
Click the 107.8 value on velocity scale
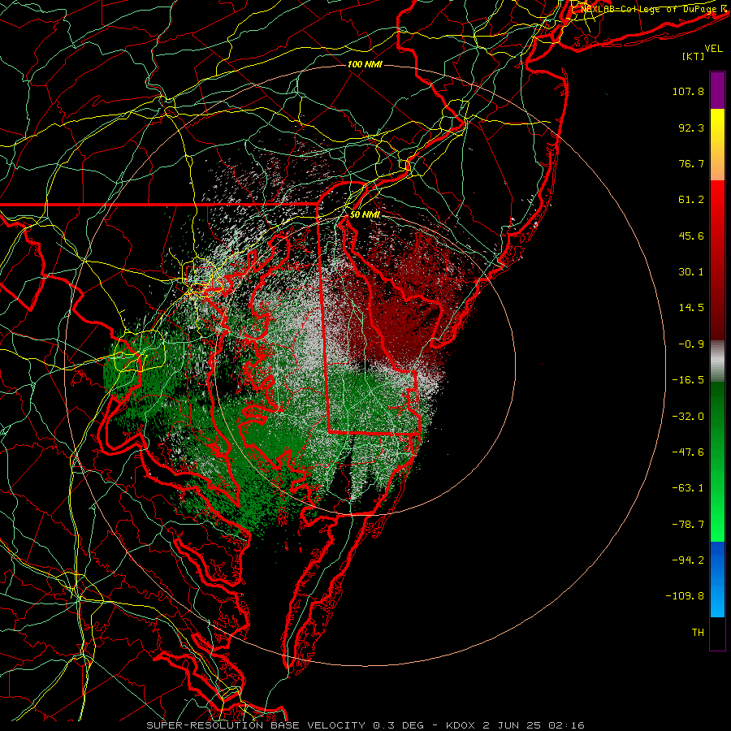[688, 91]
